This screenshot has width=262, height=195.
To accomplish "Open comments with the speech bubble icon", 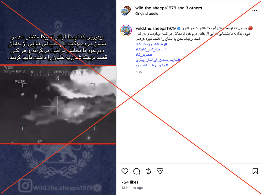I will click(137, 171).
